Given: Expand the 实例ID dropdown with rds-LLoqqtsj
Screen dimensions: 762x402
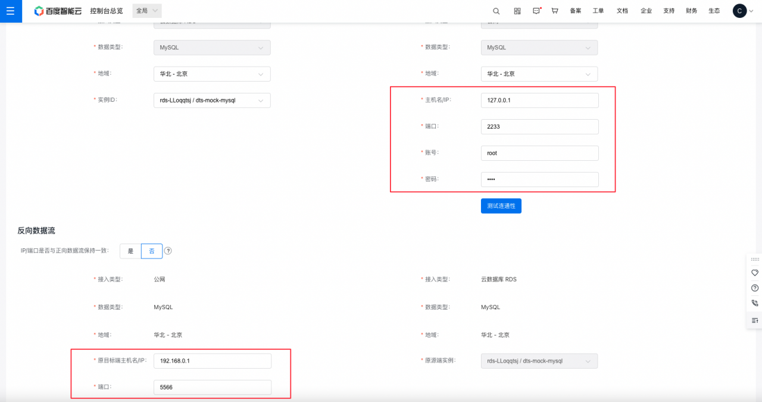Looking at the screenshot, I should coord(212,101).
